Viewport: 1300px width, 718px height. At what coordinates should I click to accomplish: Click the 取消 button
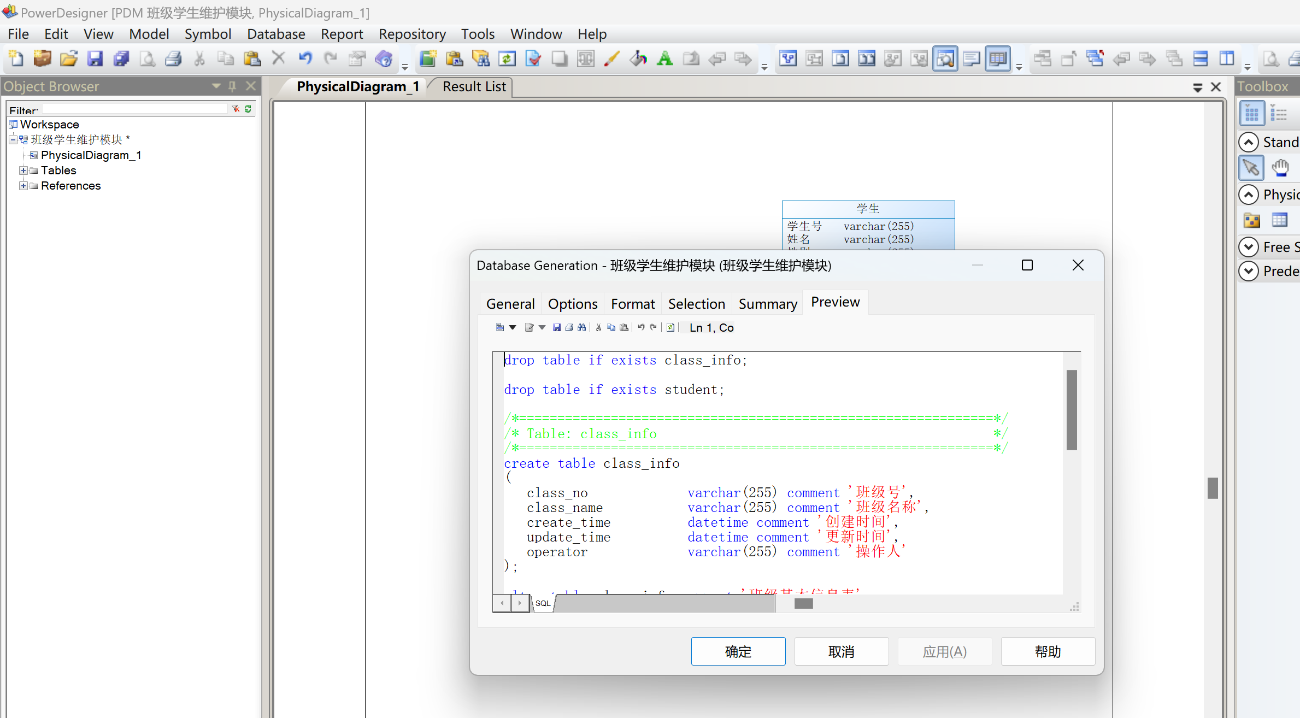pos(841,651)
